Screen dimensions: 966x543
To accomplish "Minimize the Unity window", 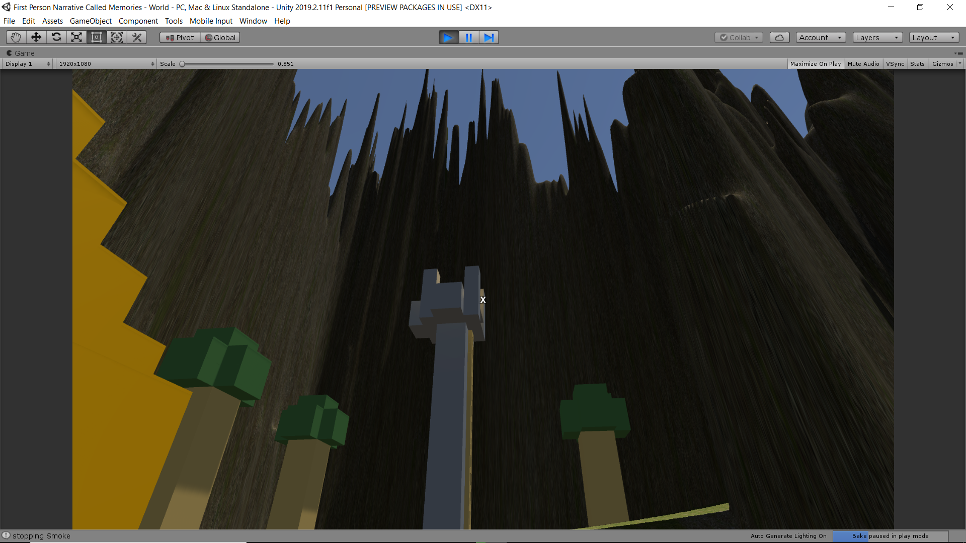I will pos(891,7).
